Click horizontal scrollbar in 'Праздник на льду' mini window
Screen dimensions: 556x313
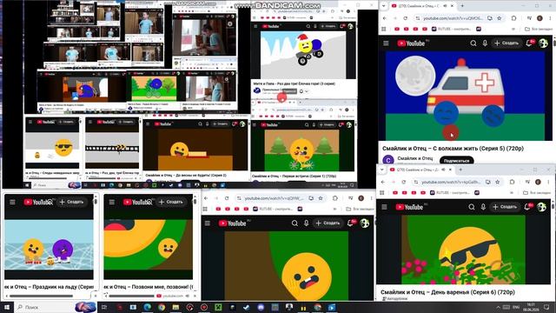[41, 296]
